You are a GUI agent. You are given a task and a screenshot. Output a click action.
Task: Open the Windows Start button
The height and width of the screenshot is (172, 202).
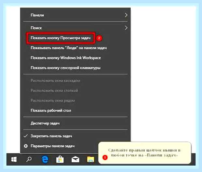(x=14, y=159)
